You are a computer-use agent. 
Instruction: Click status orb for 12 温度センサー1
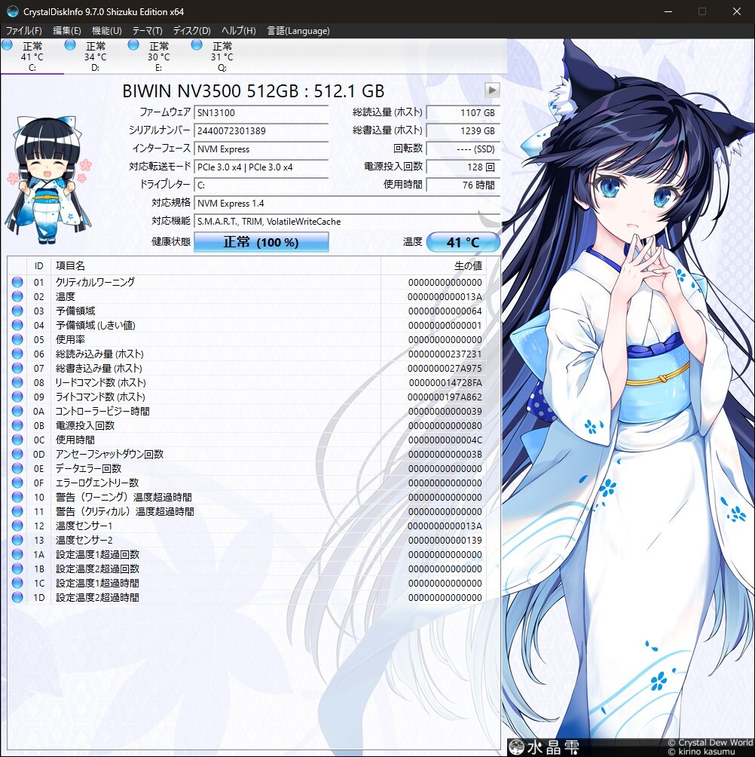click(x=17, y=526)
